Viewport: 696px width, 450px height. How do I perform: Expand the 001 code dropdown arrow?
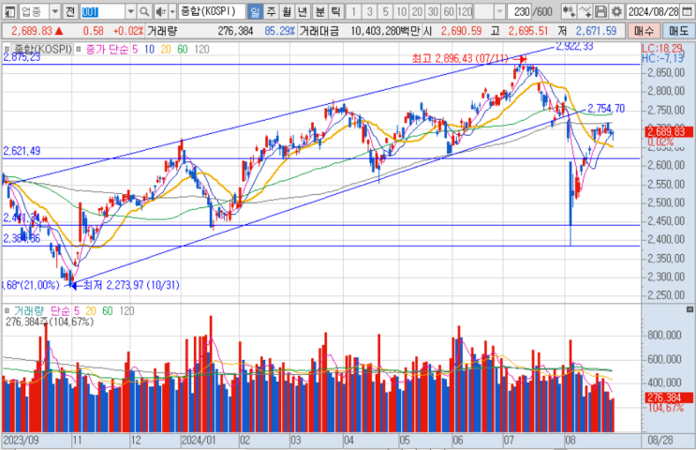(130, 11)
